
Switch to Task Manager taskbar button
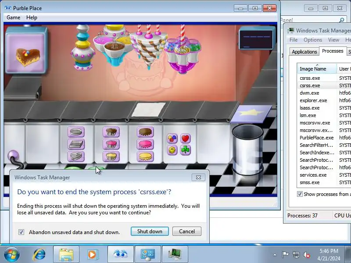pos(175,255)
